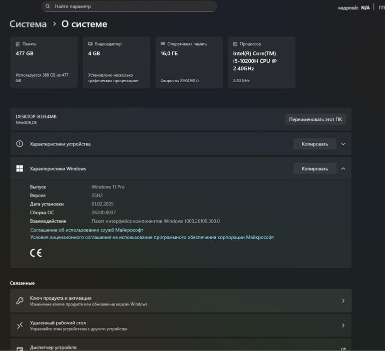Click 'Скорость: 2933 МТ/с' text

coord(180,80)
